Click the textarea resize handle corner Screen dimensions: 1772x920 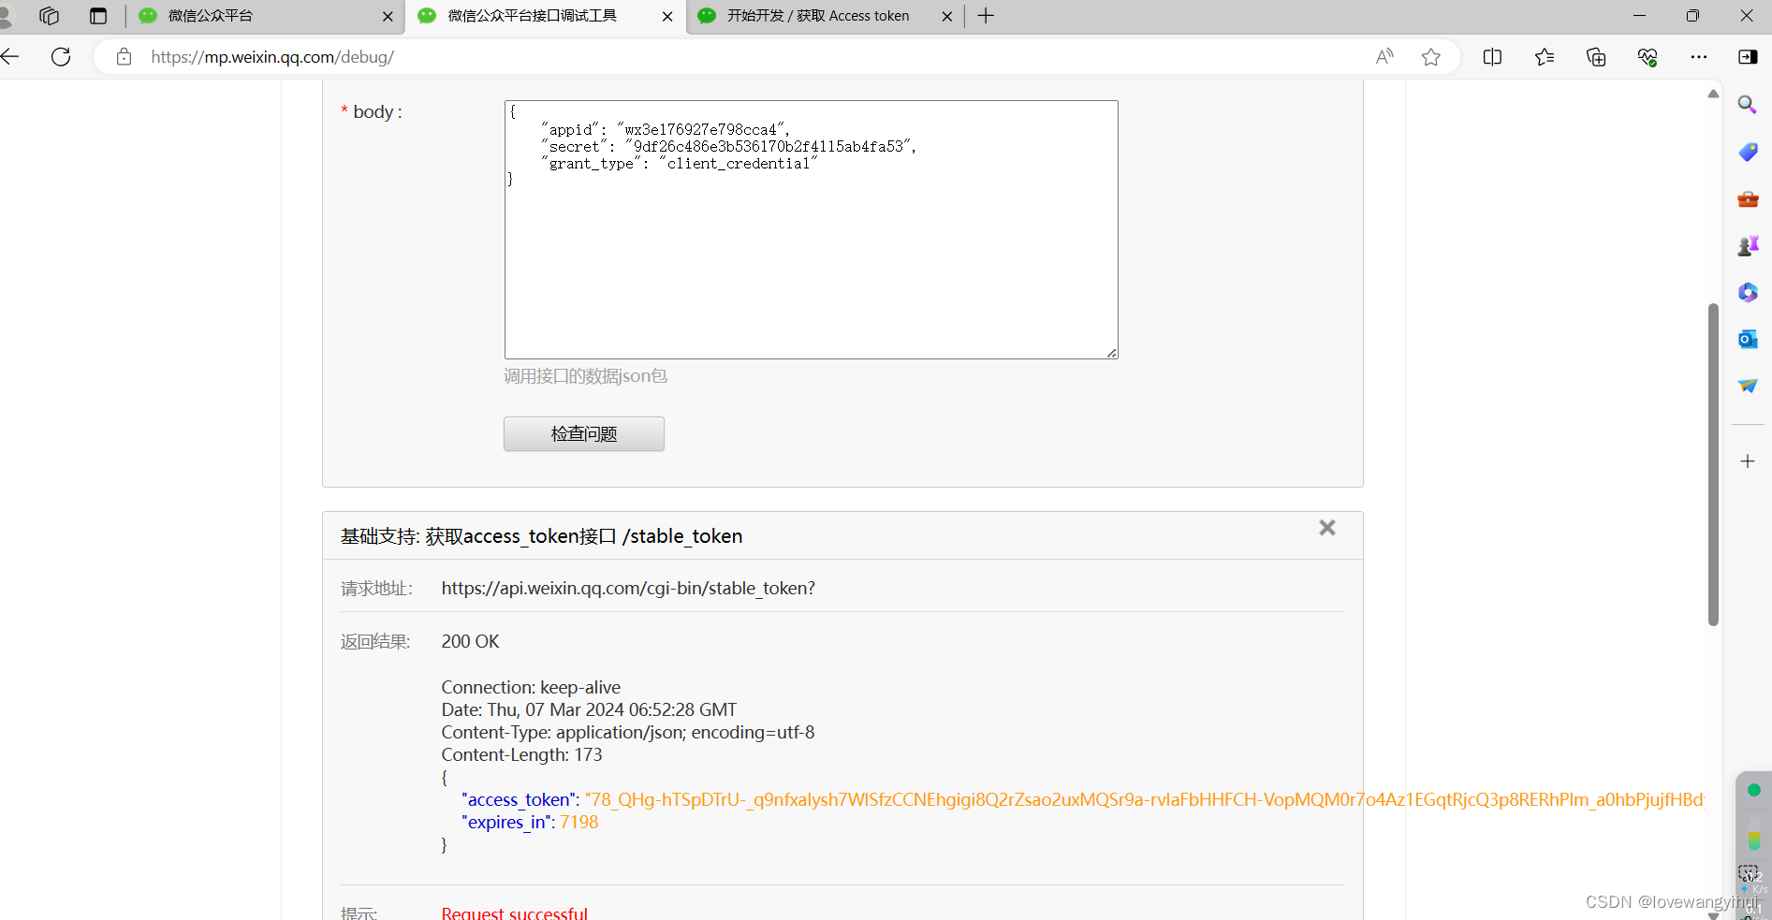tap(1111, 352)
